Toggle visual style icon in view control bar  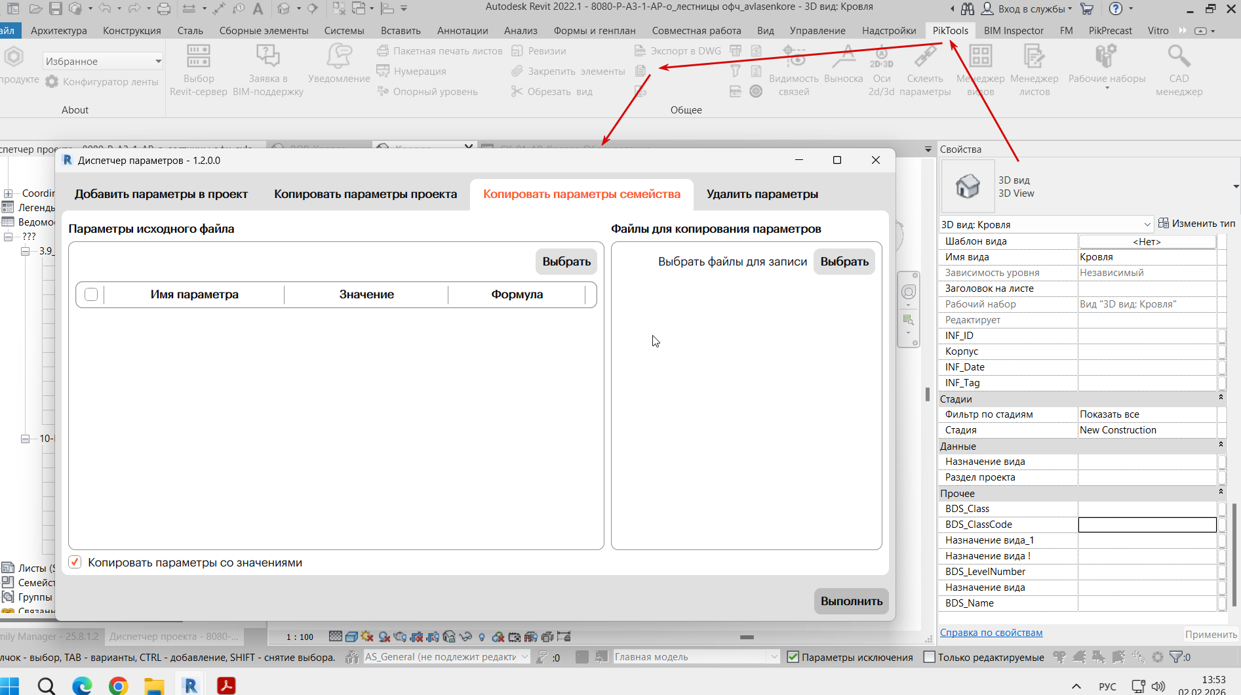(x=351, y=637)
